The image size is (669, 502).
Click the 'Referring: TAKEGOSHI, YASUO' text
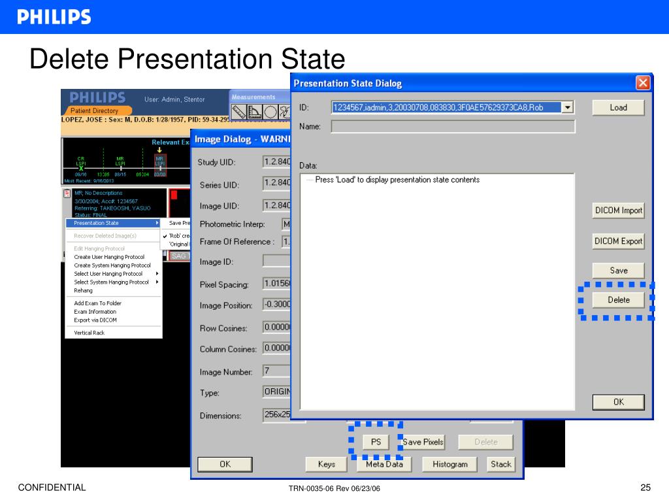(112, 209)
